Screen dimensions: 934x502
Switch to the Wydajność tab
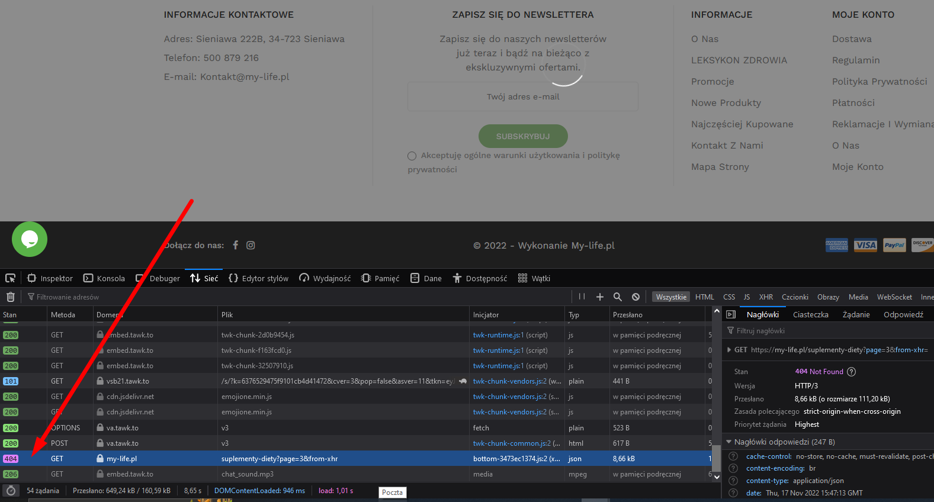(325, 278)
